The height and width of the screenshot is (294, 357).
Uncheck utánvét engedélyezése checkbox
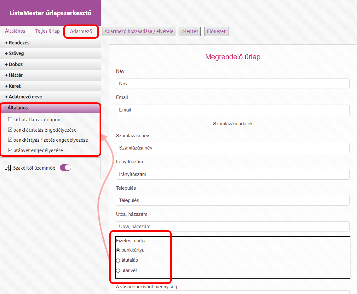point(10,150)
